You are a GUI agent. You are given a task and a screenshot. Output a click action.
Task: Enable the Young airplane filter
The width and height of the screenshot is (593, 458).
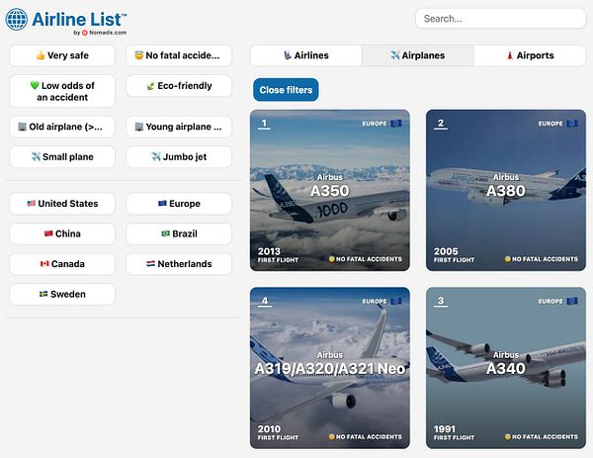pyautogui.click(x=179, y=127)
